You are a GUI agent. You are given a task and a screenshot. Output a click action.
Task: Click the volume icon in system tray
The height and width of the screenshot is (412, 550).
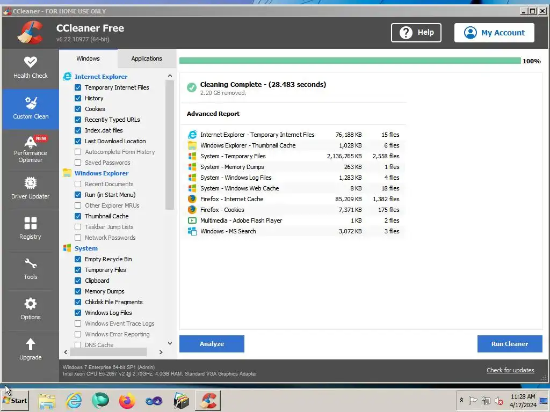click(x=499, y=400)
